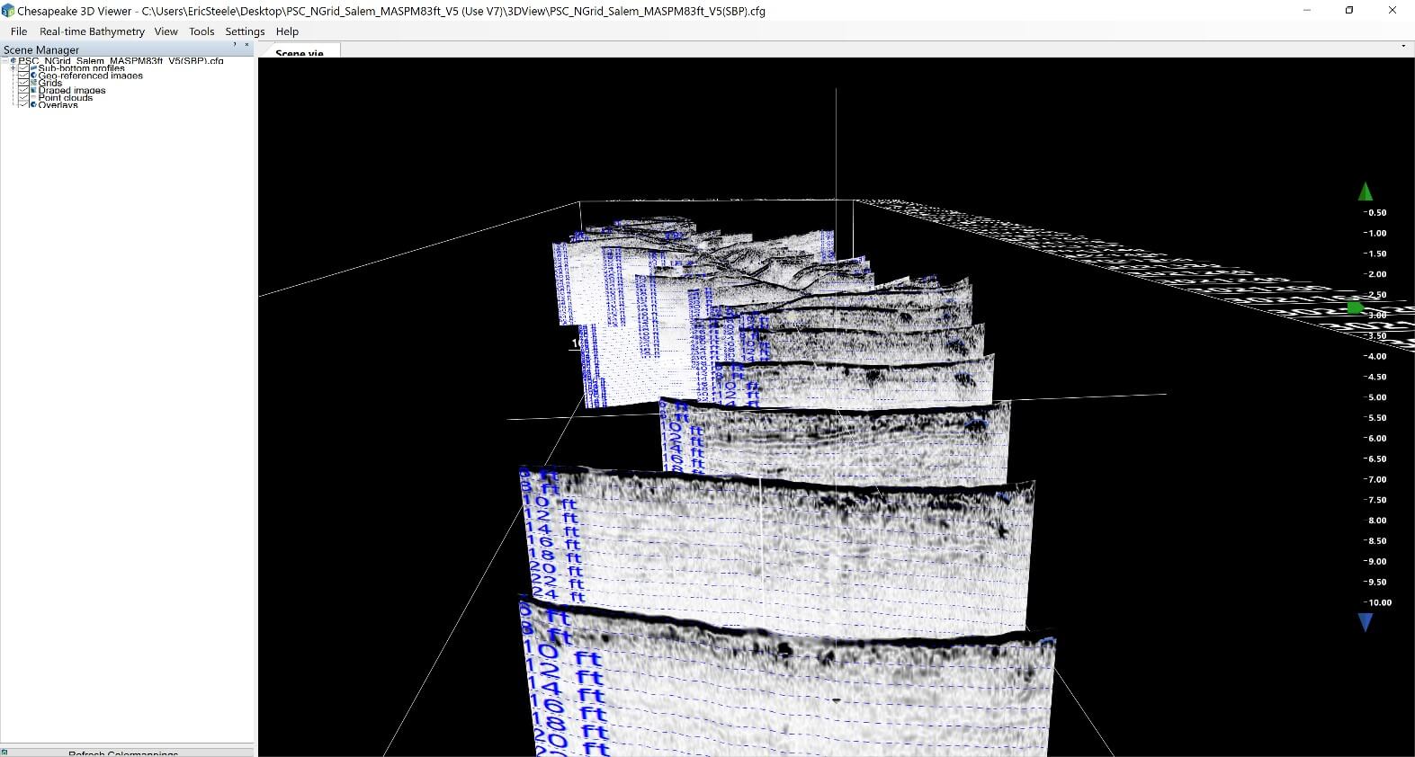Viewport: 1415px width, 757px height.
Task: Restore down the Chesapeake 3D Viewer window
Action: click(x=1348, y=11)
